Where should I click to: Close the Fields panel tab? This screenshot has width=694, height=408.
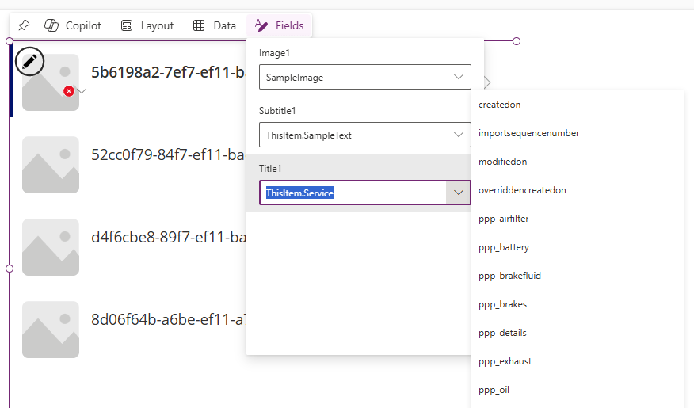point(280,25)
